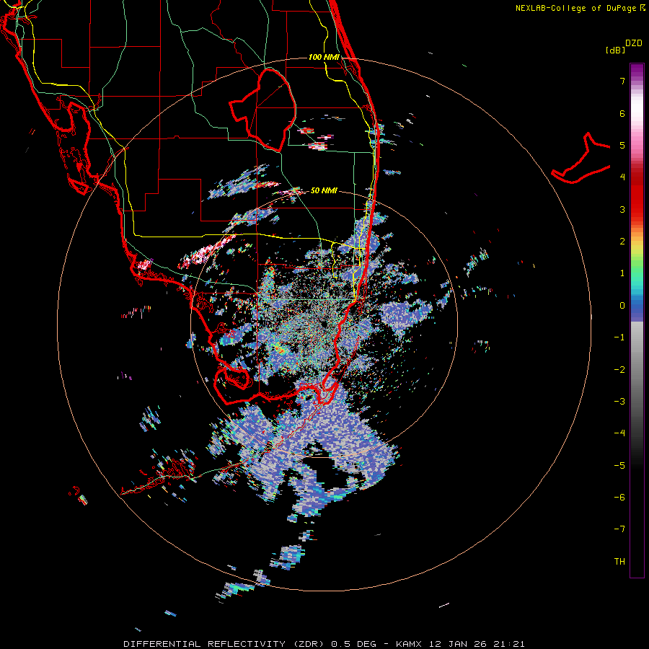Click the color scale value 7
The image size is (649, 649).
click(x=622, y=81)
